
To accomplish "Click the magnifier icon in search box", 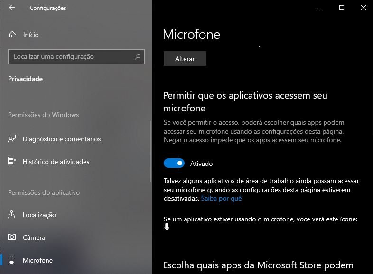I will (138, 56).
